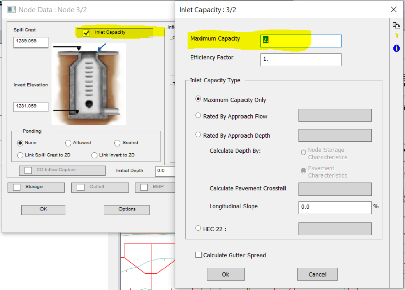This screenshot has height=290, width=405.
Task: Set Ponding to None
Action: point(20,143)
